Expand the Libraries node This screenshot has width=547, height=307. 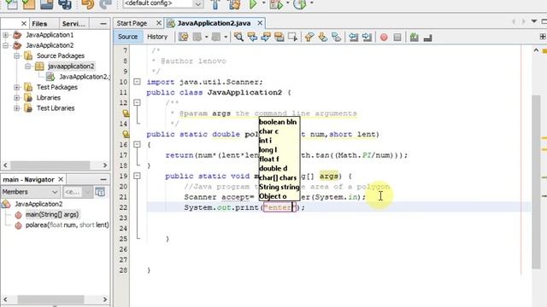[x=17, y=97]
